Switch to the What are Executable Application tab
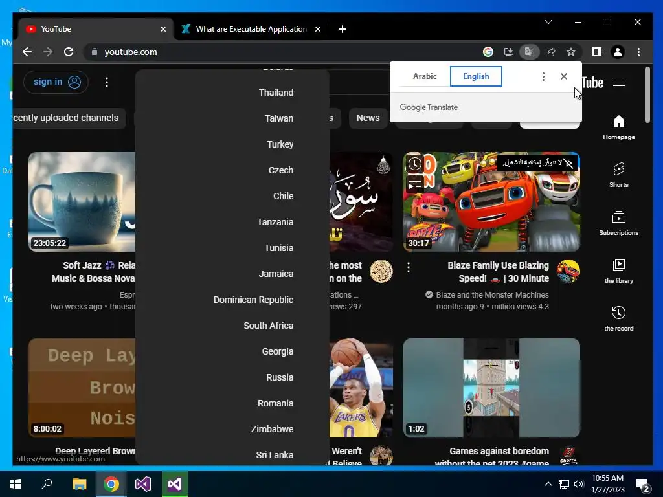 click(251, 29)
